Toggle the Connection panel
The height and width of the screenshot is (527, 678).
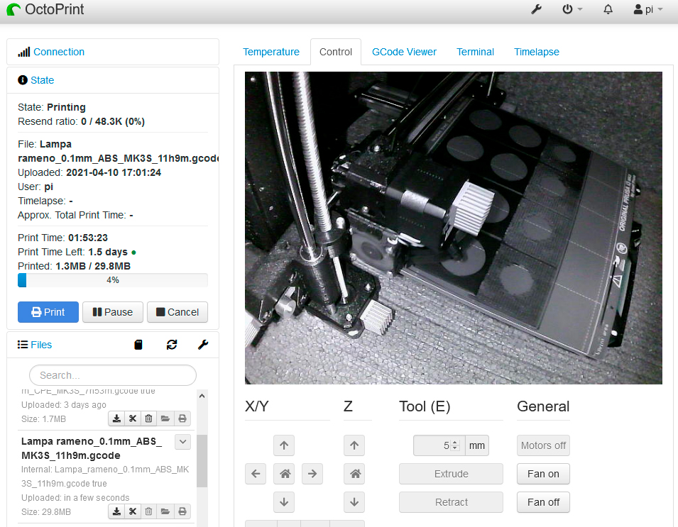[58, 52]
